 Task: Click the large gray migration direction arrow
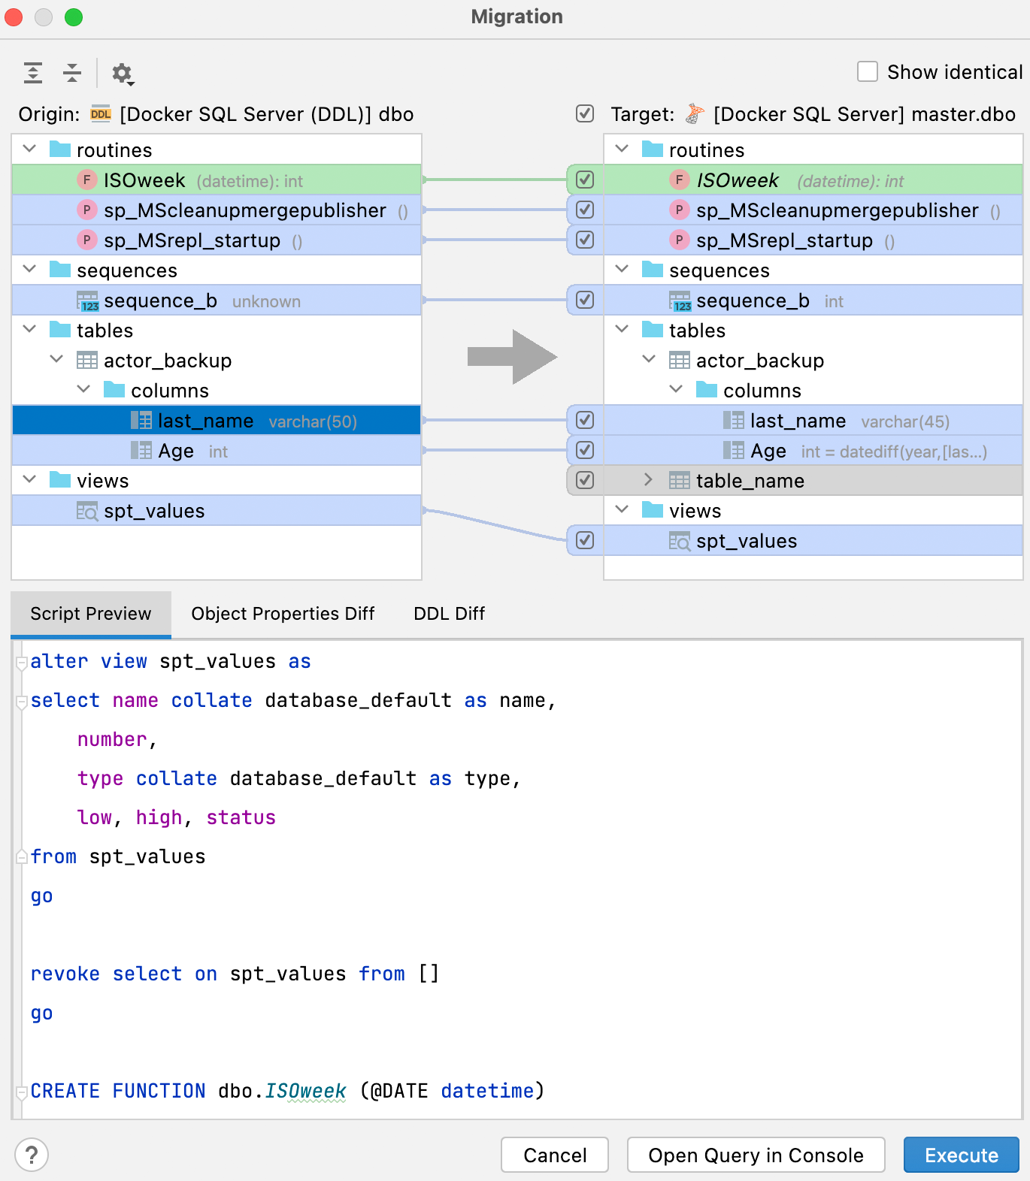point(512,357)
